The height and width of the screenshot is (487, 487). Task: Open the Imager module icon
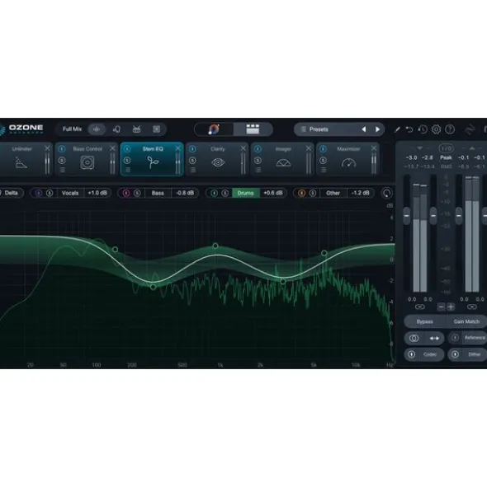click(x=283, y=162)
